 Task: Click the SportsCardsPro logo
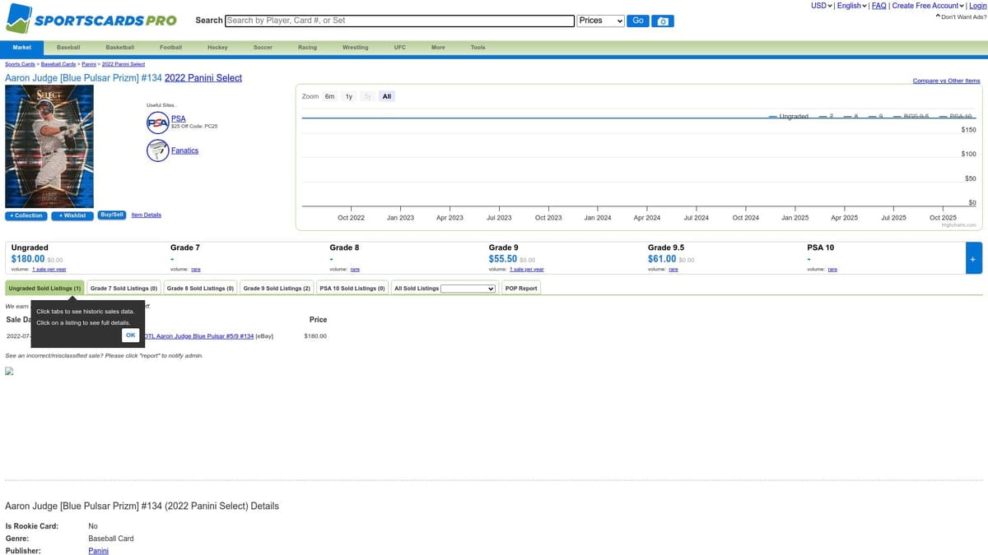[x=91, y=19]
